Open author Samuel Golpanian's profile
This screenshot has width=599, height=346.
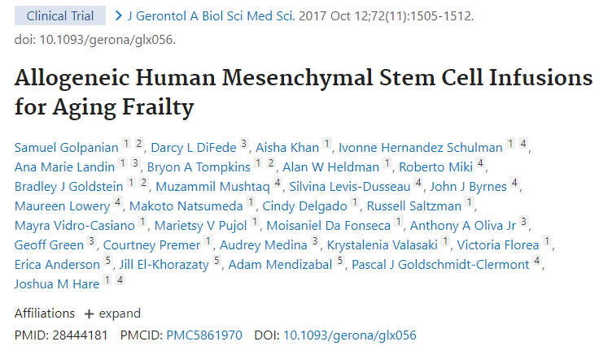[x=66, y=147]
